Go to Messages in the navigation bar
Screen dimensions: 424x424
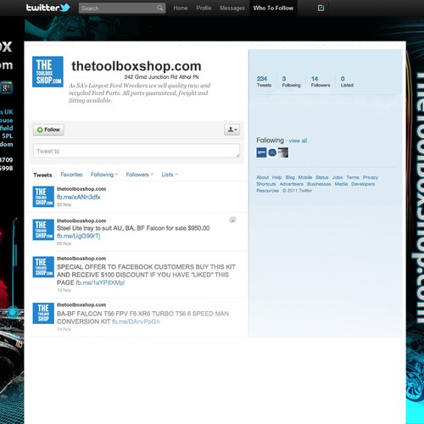232,8
